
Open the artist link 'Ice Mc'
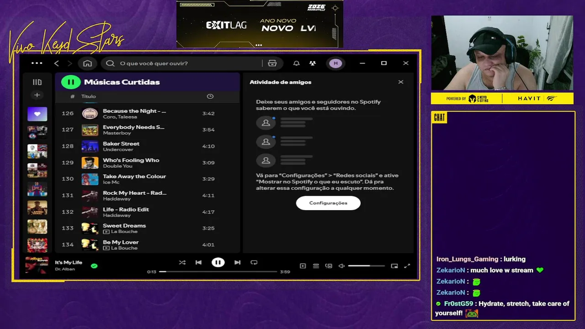click(x=111, y=182)
